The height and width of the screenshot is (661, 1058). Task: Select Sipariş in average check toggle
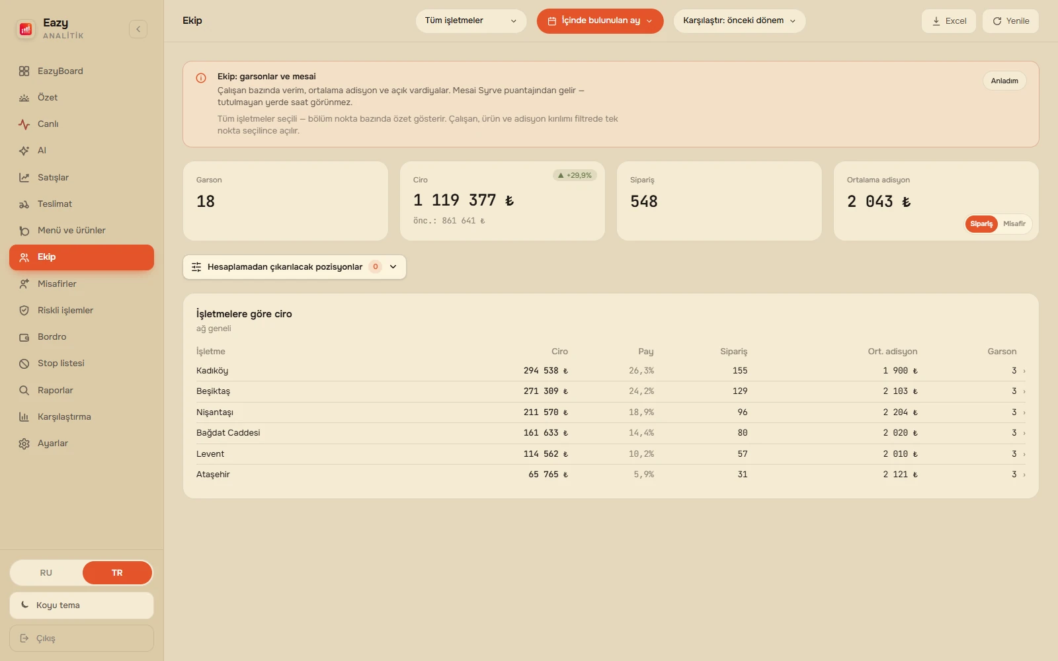click(981, 224)
